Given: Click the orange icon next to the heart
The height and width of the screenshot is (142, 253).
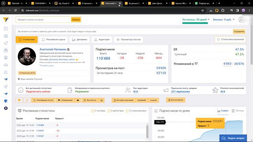Looking at the screenshot, I should tap(27, 100).
